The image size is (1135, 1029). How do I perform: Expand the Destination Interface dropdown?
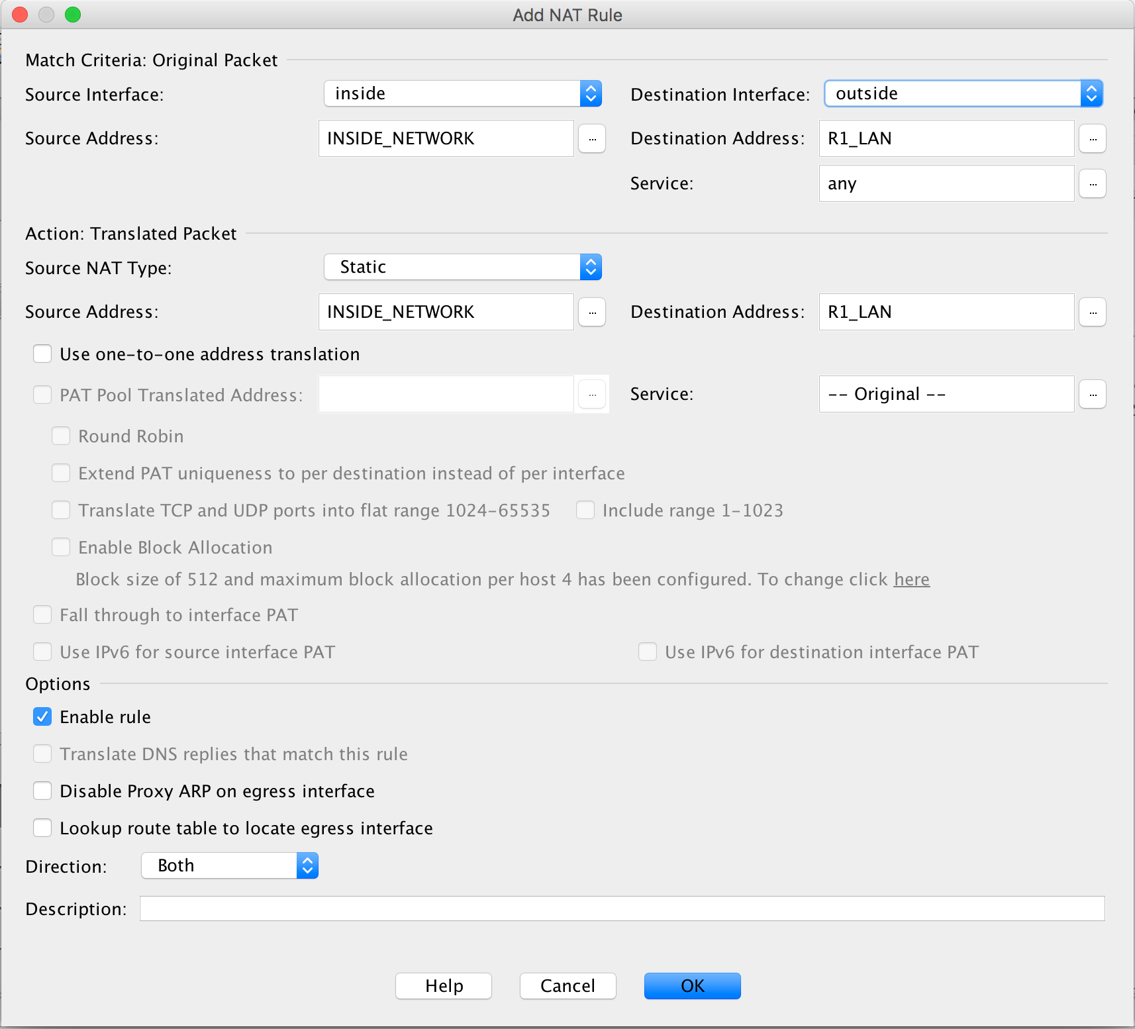[963, 94]
